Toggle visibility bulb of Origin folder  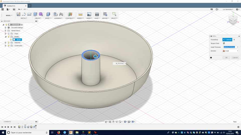tap(9, 34)
